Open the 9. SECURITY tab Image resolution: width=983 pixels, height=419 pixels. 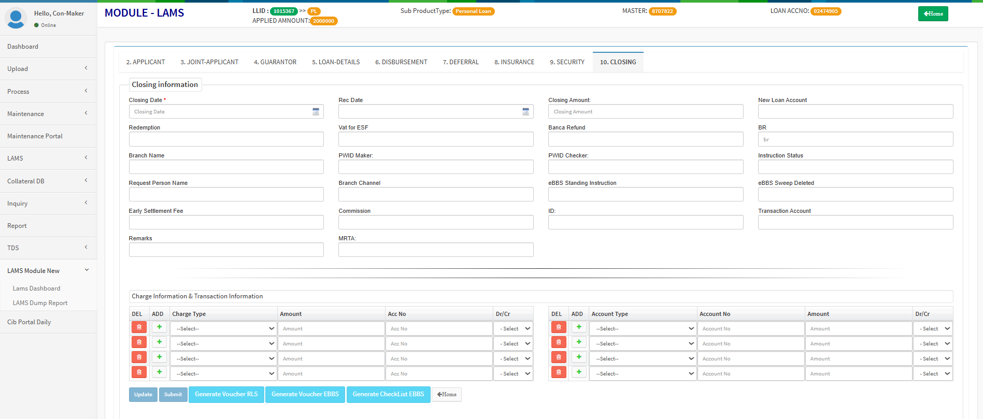567,62
